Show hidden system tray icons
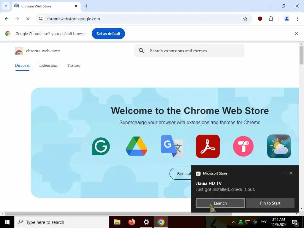The height and width of the screenshot is (228, 304). [x=234, y=222]
